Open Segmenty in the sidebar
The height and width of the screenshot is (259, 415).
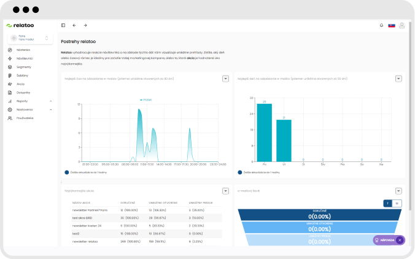[24, 67]
